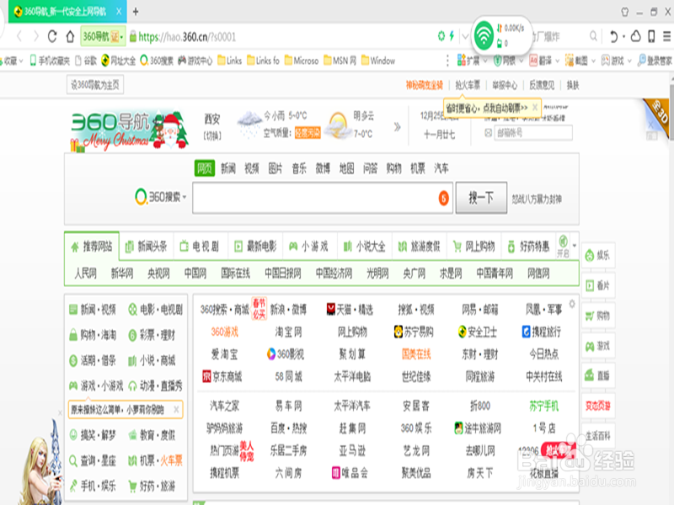674x505 pixels.
Task: Open the 抢火车票 link
Action: 468,85
